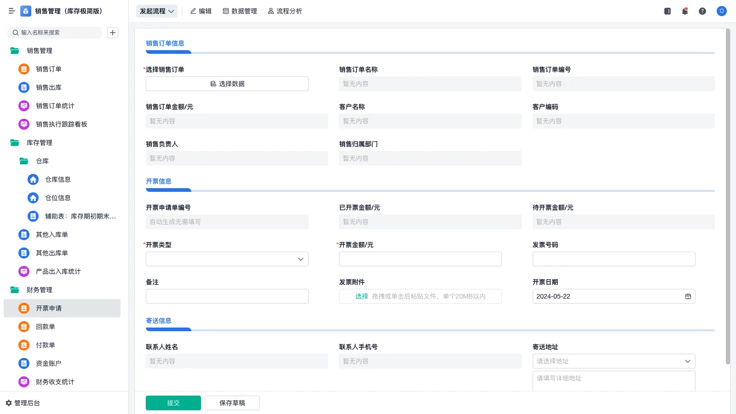Open 流程分析 from the top bar
Image resolution: width=736 pixels, height=414 pixels.
pos(285,11)
